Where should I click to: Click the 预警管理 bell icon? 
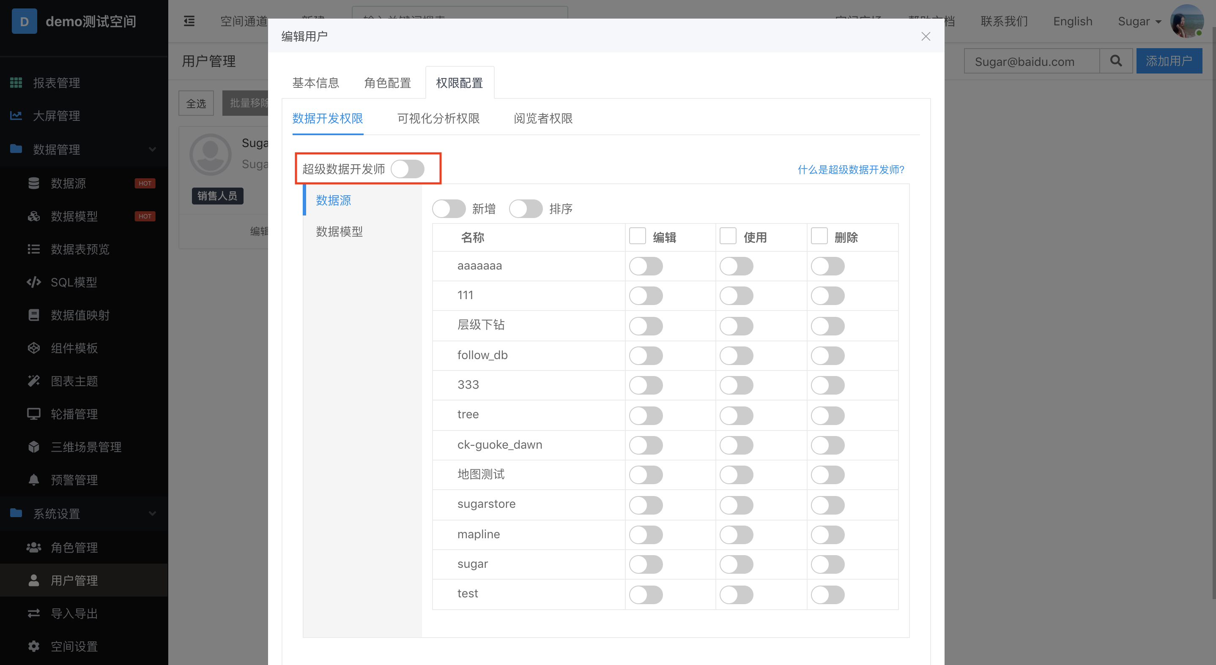(x=33, y=480)
